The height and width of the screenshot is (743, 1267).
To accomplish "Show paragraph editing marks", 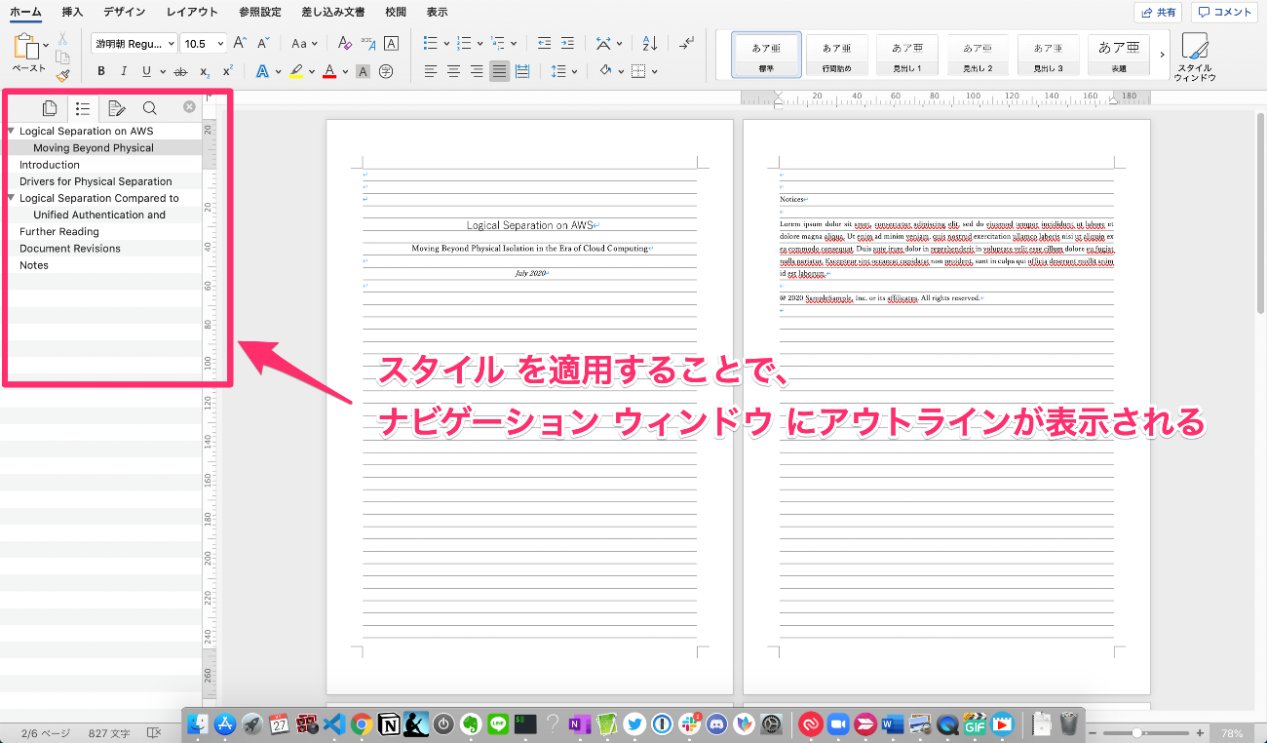I will pos(687,43).
